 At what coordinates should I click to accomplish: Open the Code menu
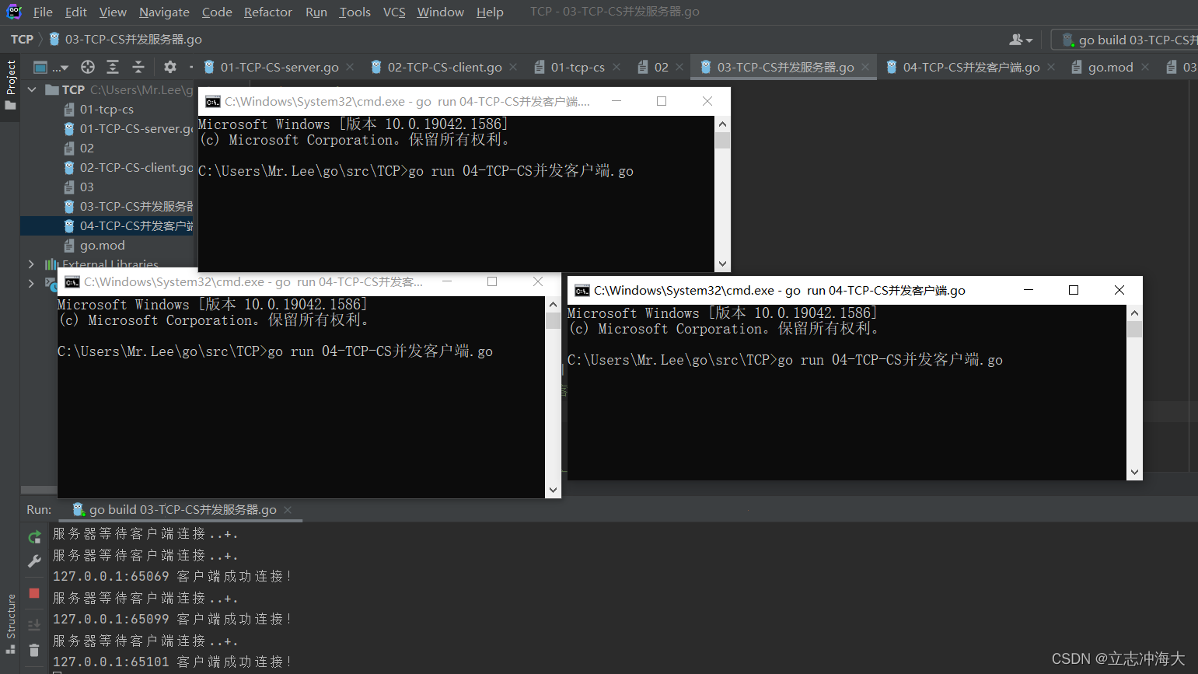pos(217,12)
